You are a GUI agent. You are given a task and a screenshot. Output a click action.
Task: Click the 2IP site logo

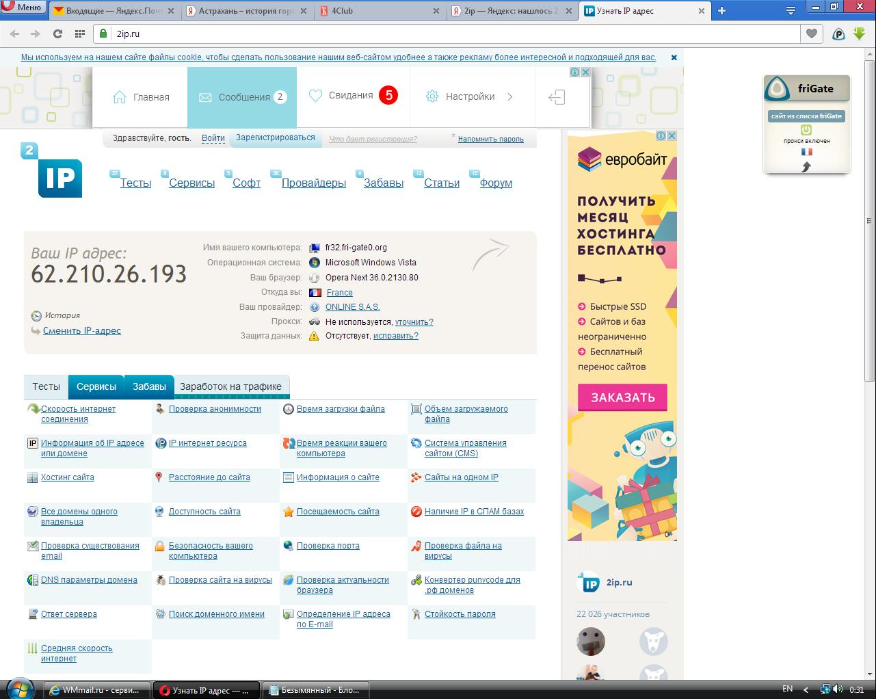pyautogui.click(x=52, y=171)
